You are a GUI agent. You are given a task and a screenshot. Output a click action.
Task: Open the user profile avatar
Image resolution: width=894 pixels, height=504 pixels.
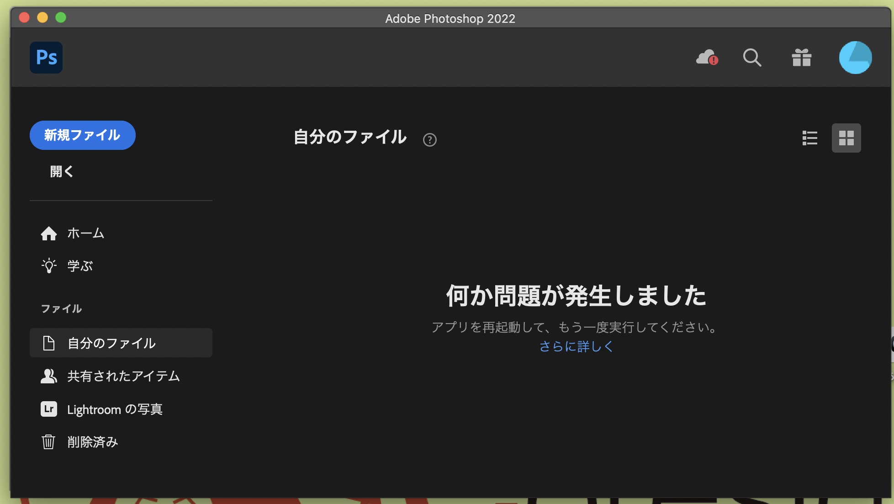pos(855,58)
